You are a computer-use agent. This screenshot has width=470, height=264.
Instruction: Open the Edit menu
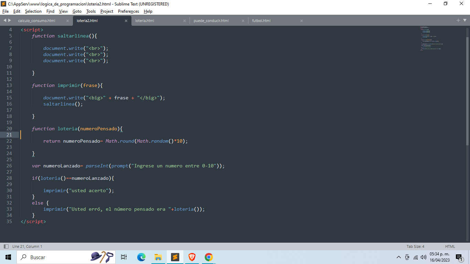point(17,11)
